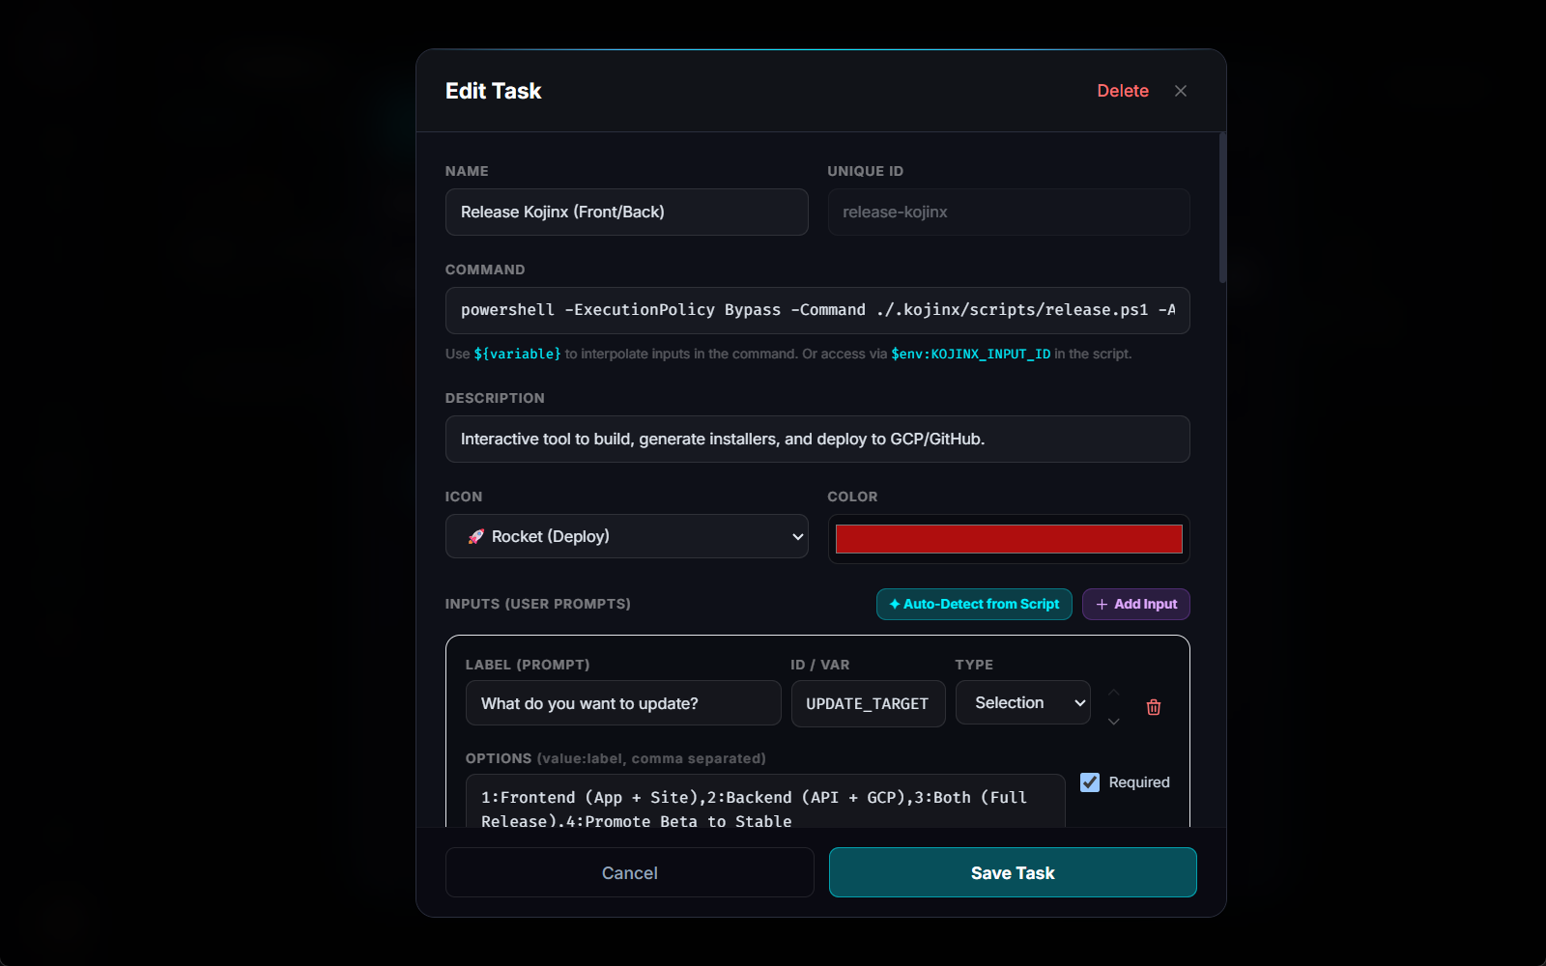The width and height of the screenshot is (1546, 966).
Task: Edit the Description text field
Action: tap(817, 439)
